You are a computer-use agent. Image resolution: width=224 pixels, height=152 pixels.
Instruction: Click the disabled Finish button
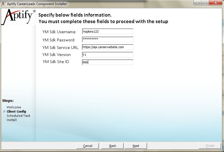210,146
